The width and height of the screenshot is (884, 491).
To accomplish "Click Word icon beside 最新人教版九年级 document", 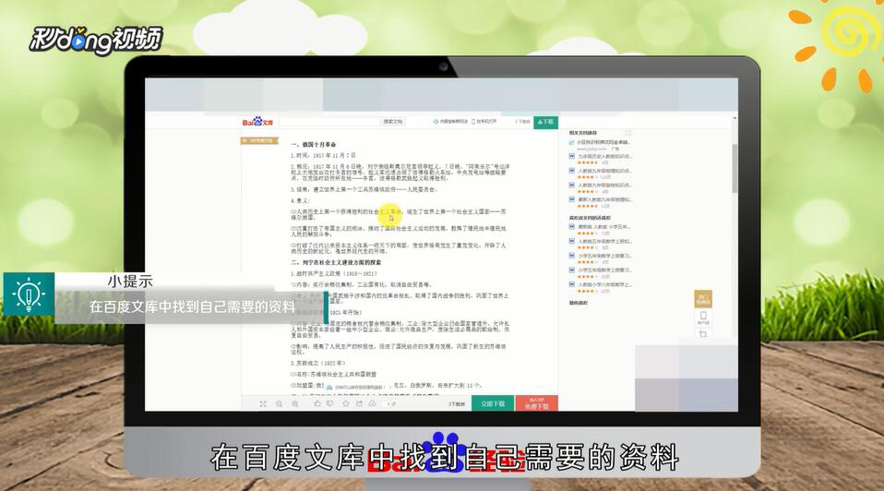I will pyautogui.click(x=572, y=199).
